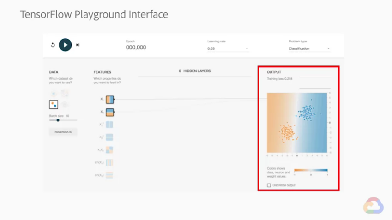Click the Google Cloud logo
392x220 pixels.
[374, 206]
